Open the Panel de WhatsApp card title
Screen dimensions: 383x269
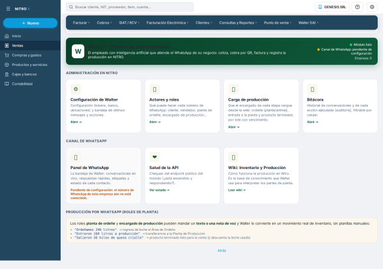[x=90, y=168]
